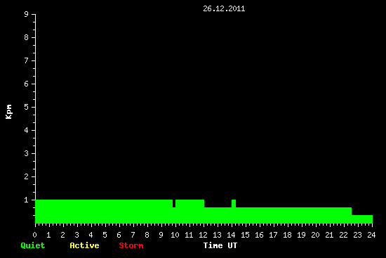386x258 pixels.
Task: Click hour 18 on the time axis
Action: [x=287, y=235]
